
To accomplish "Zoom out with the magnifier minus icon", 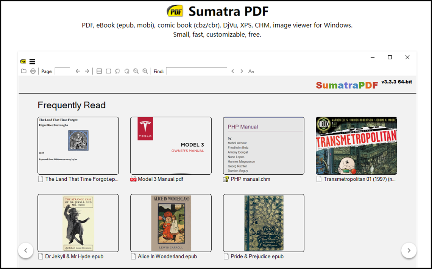I will pyautogui.click(x=136, y=71).
